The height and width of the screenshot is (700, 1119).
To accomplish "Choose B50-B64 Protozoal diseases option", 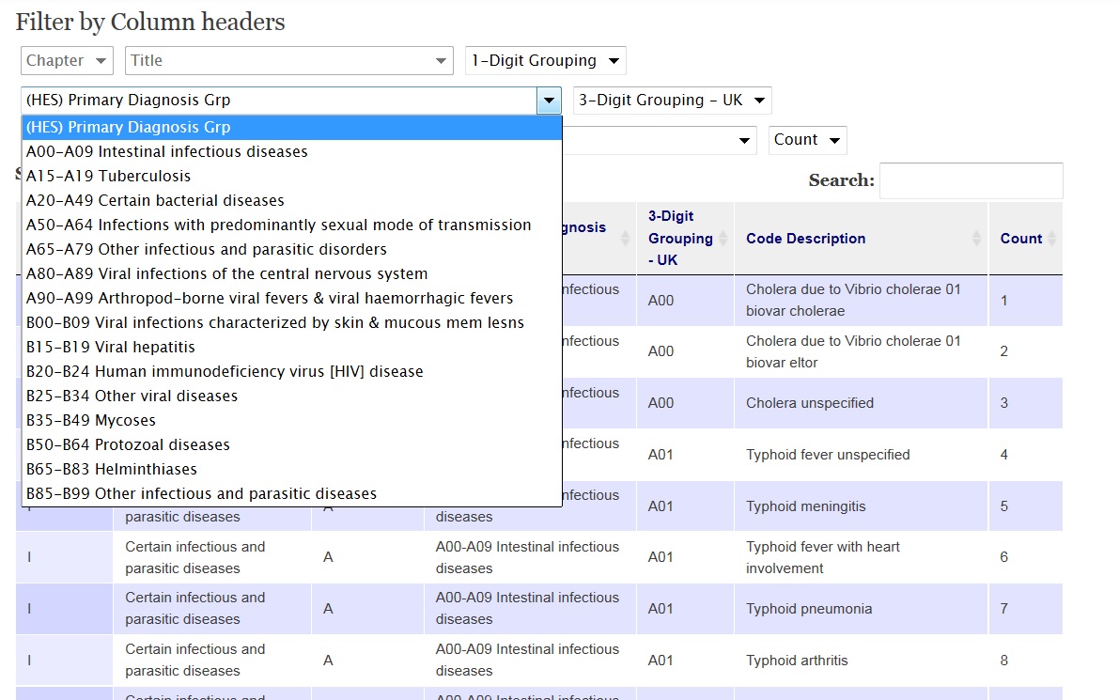I will tap(128, 444).
